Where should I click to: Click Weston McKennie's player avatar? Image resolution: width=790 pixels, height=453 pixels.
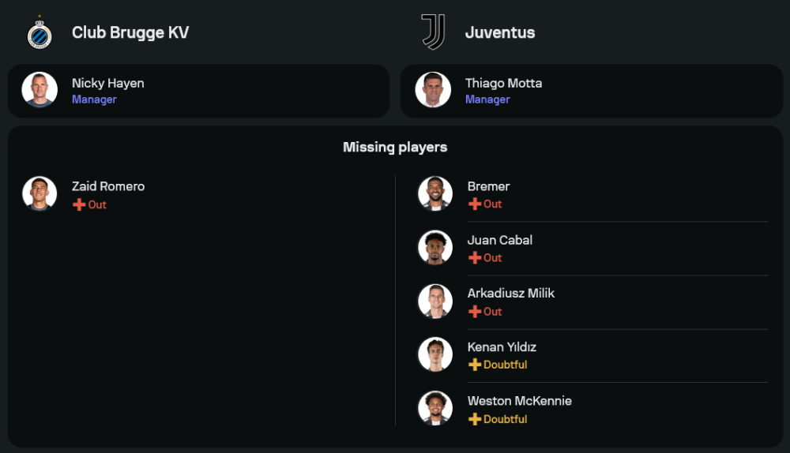pyautogui.click(x=435, y=408)
